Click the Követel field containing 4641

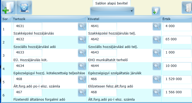pyautogui.click(x=102, y=26)
